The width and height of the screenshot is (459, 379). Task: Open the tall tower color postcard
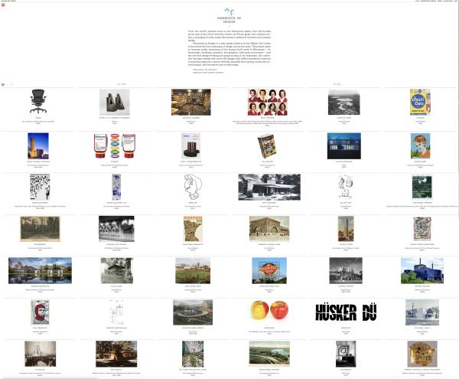click(346, 229)
